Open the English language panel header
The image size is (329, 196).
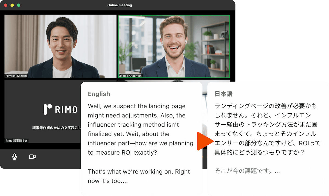99,94
